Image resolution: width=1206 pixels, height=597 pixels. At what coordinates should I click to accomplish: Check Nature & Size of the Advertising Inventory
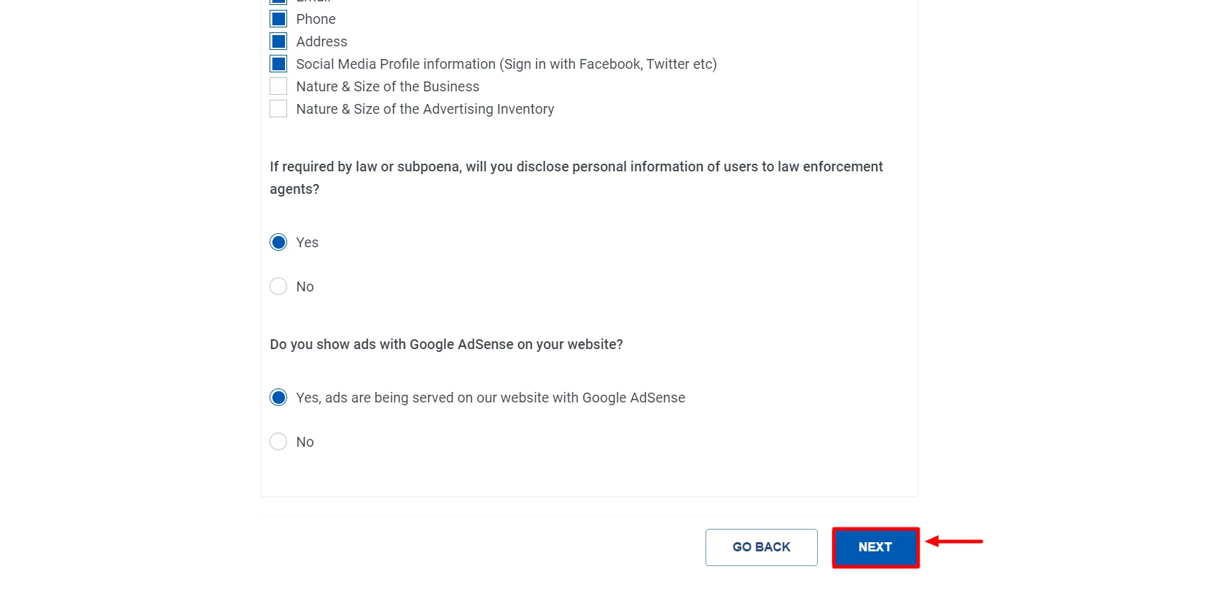[x=278, y=108]
